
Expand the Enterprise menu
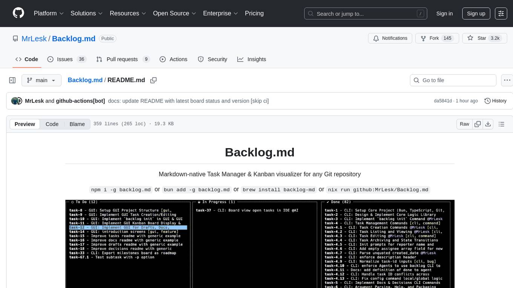click(x=221, y=13)
